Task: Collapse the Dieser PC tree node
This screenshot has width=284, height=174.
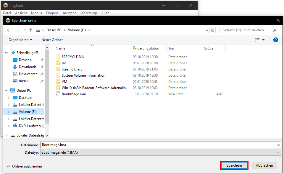Action: point(7,91)
